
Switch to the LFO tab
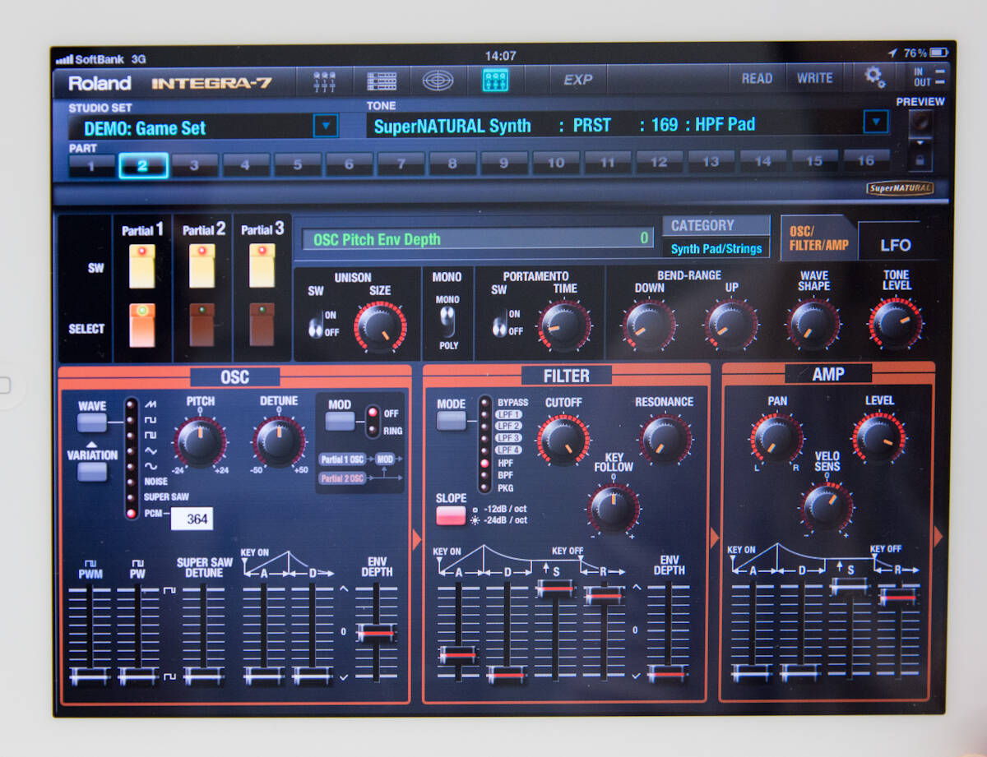tap(895, 244)
